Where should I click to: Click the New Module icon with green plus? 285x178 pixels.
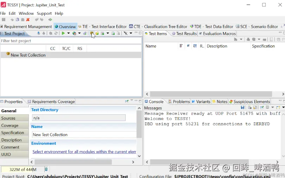tap(102, 33)
